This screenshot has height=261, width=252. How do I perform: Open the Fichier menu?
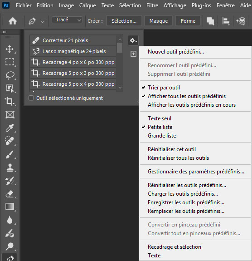[x=24, y=5]
